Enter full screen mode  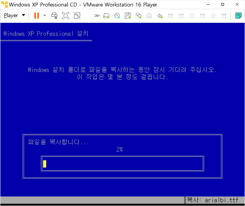66,16
